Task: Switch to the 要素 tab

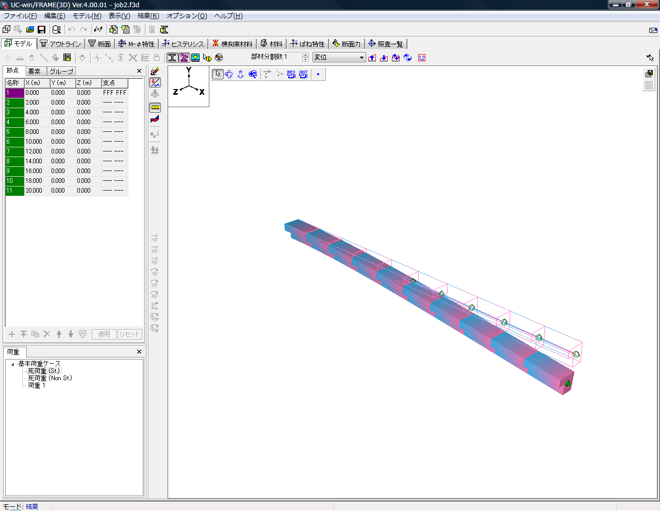Action: click(x=35, y=72)
